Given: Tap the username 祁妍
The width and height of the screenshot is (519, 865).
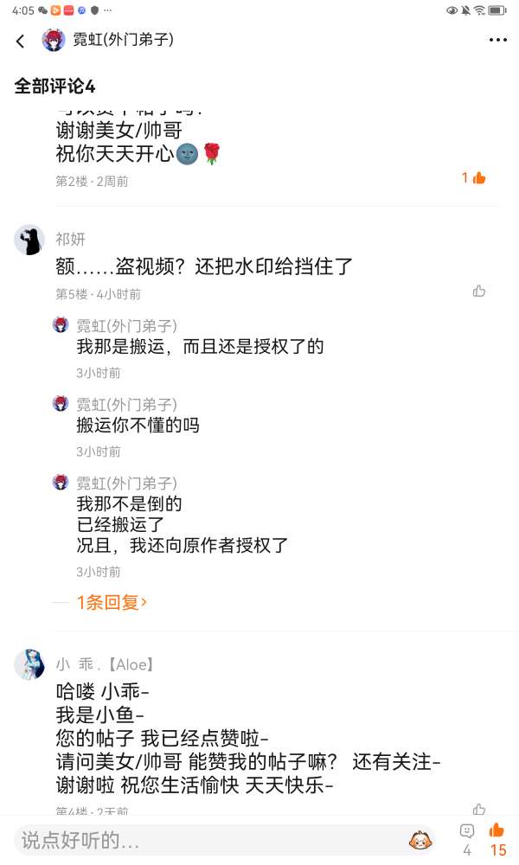Looking at the screenshot, I should (71, 240).
